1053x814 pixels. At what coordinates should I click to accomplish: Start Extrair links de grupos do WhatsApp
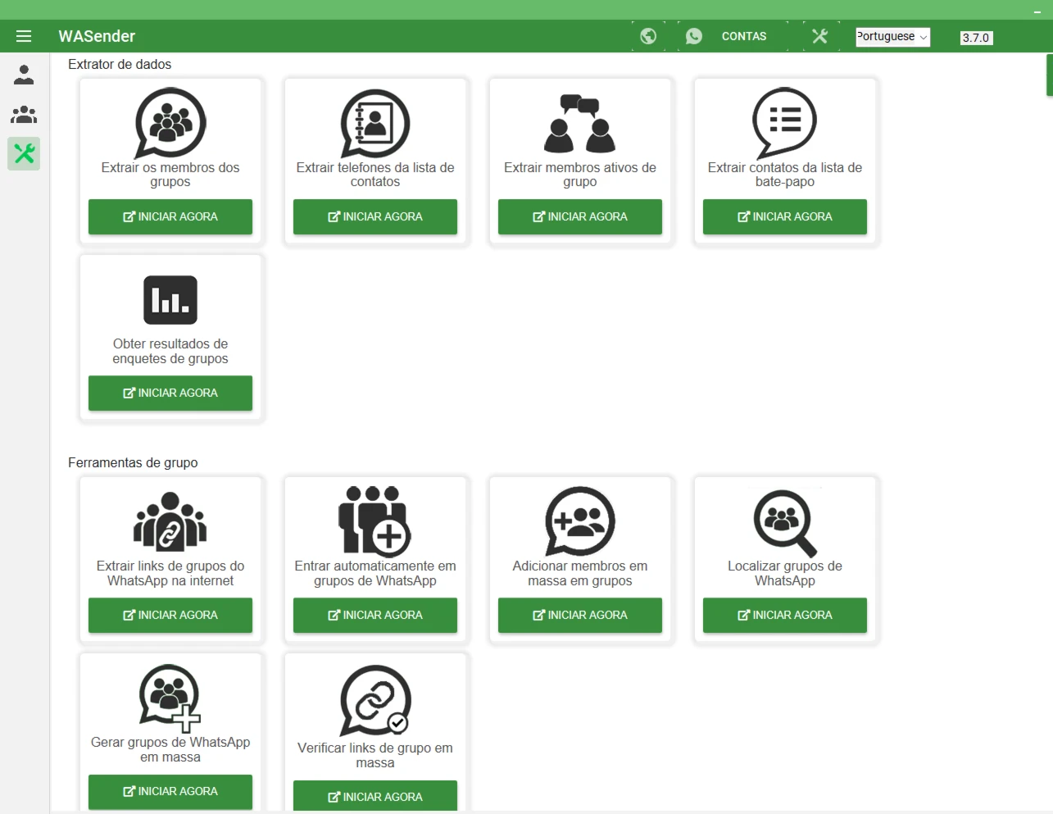click(x=170, y=615)
